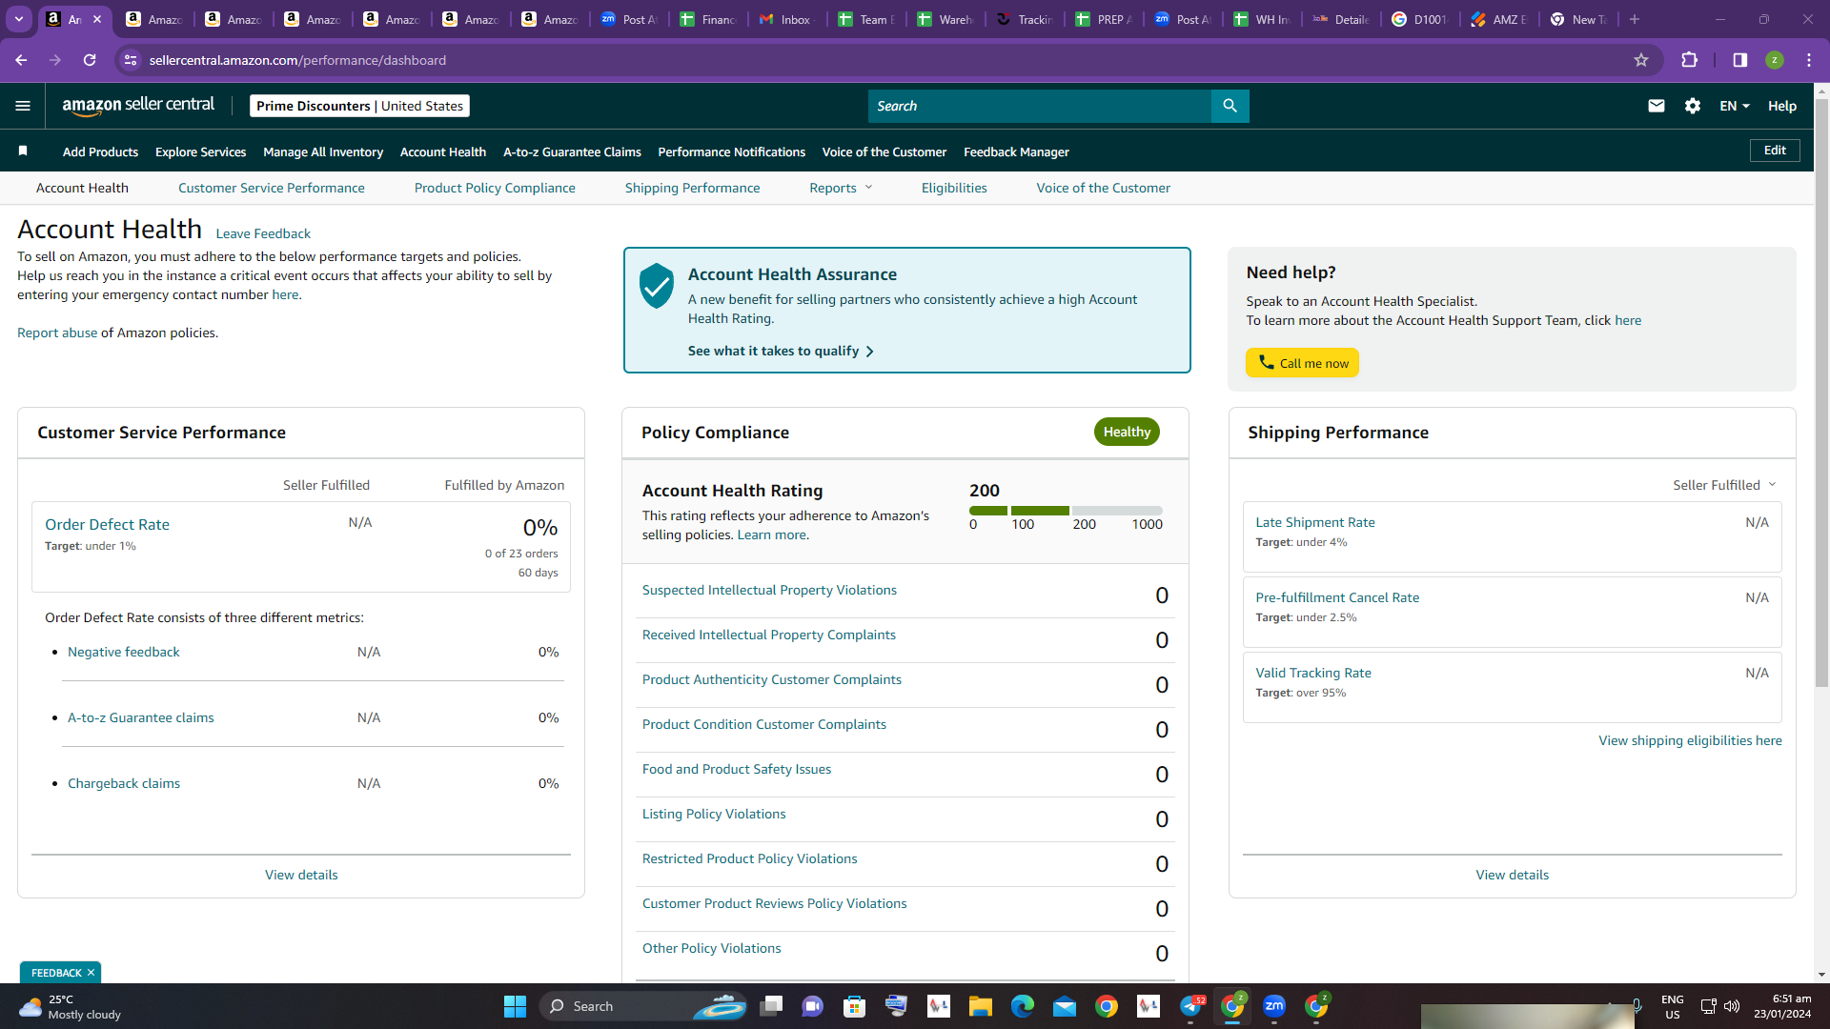Image resolution: width=1830 pixels, height=1029 pixels.
Task: Open buyer messages envelope icon
Action: coord(1657,106)
